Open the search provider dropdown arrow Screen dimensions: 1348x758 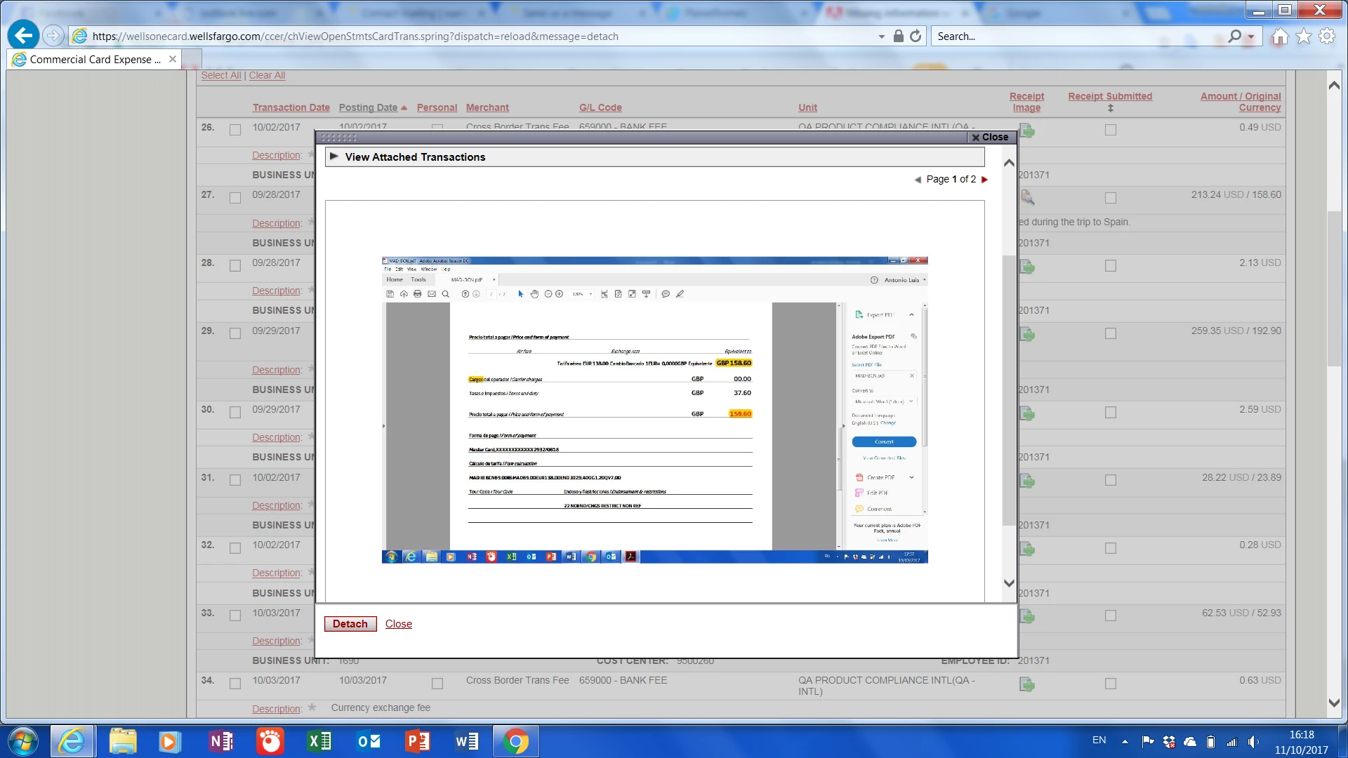pos(1251,36)
